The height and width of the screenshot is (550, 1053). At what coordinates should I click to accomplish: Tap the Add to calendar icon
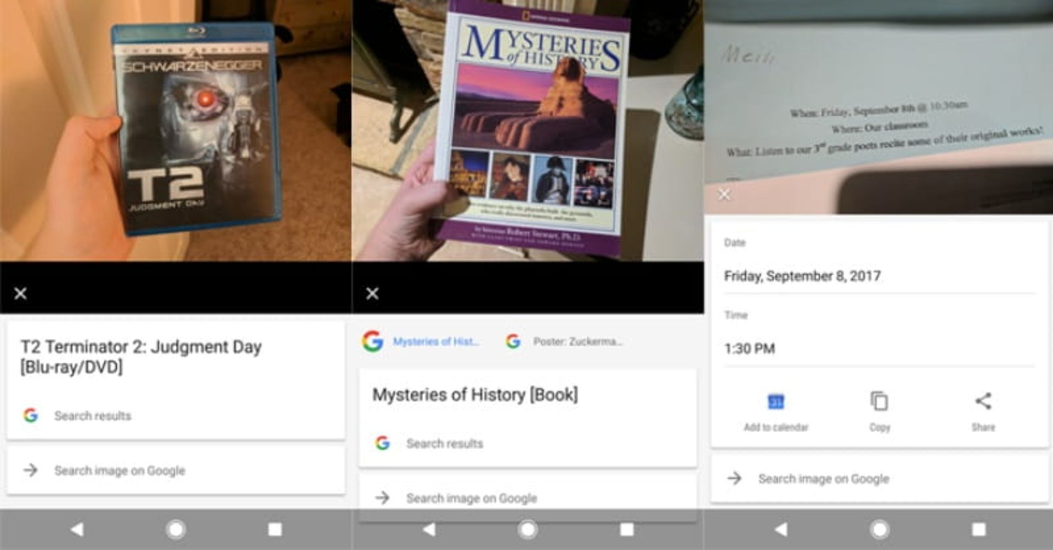click(x=775, y=402)
